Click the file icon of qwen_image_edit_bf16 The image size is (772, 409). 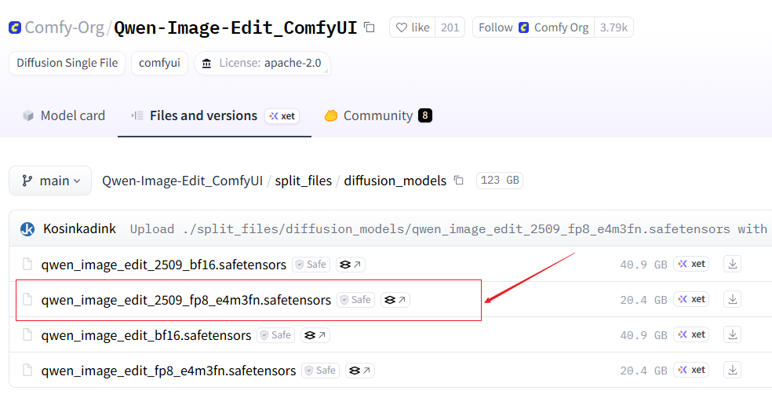click(27, 334)
